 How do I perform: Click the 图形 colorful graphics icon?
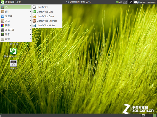(3, 25)
